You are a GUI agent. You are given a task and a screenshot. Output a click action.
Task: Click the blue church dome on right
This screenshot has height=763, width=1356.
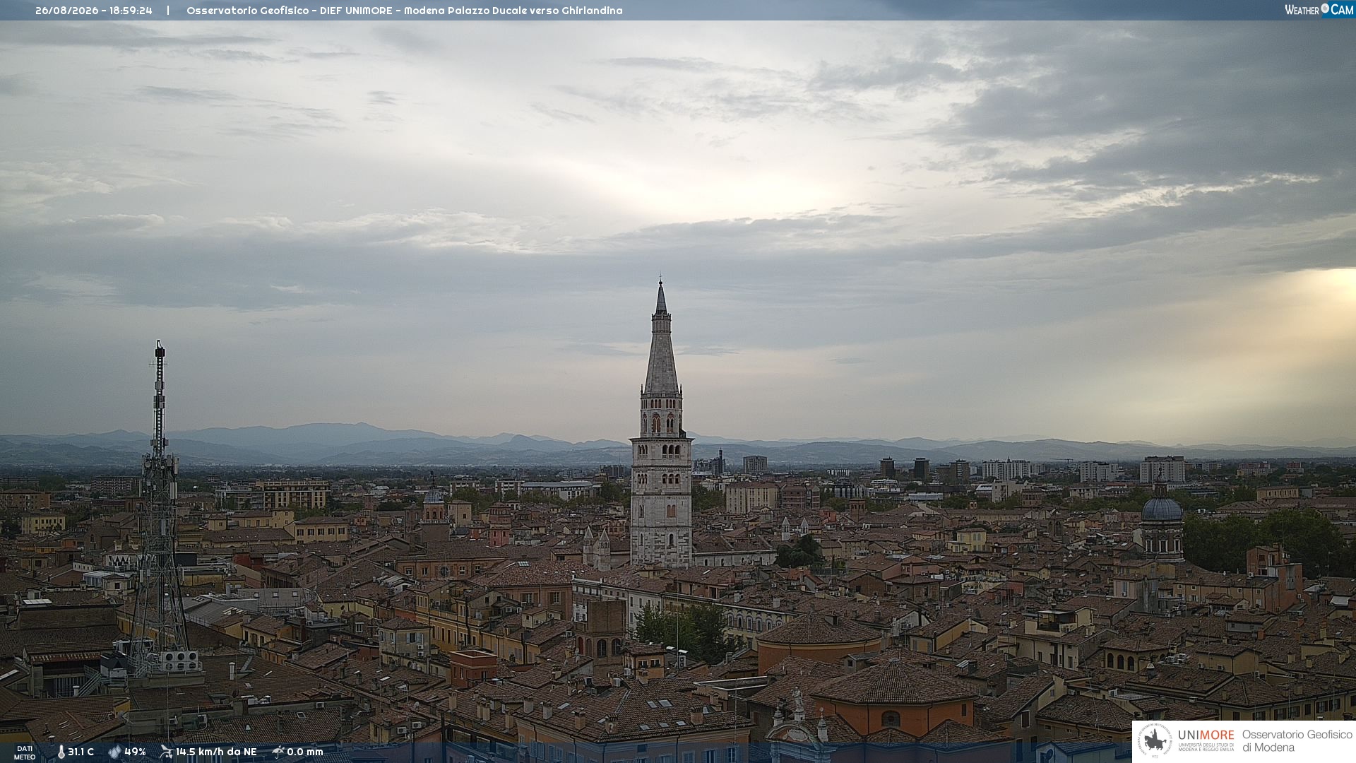(1162, 507)
